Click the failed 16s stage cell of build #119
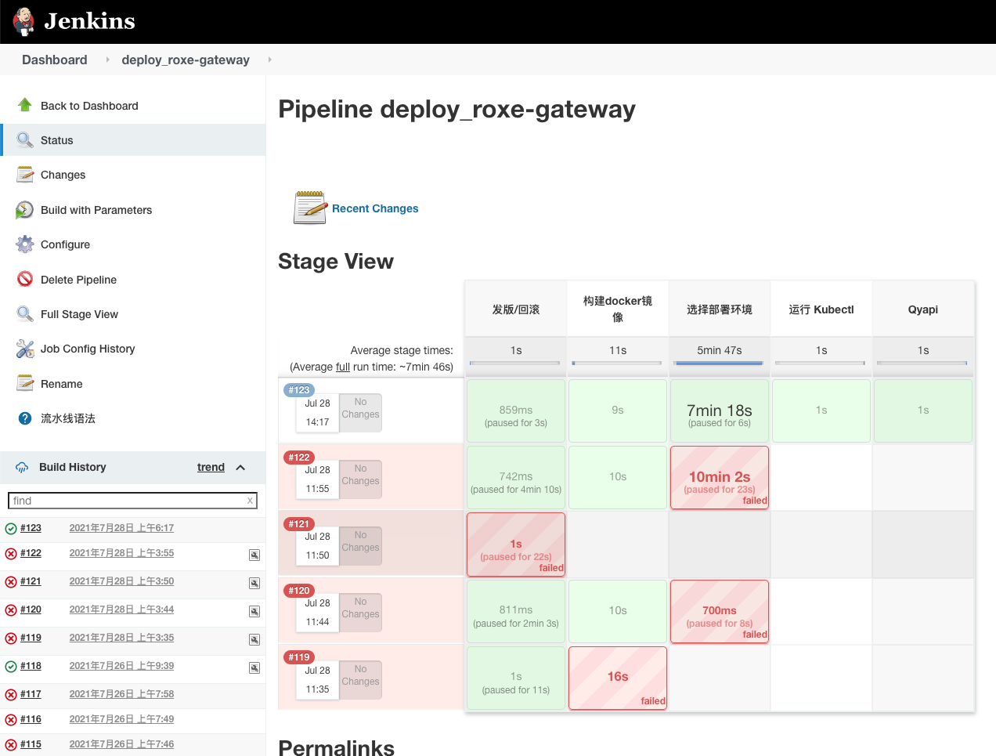 (618, 678)
